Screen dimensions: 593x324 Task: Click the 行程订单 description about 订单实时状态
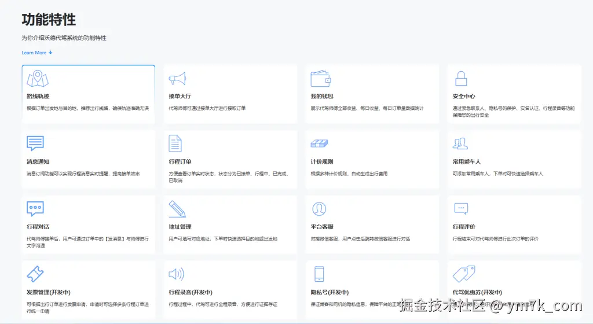tap(229, 176)
